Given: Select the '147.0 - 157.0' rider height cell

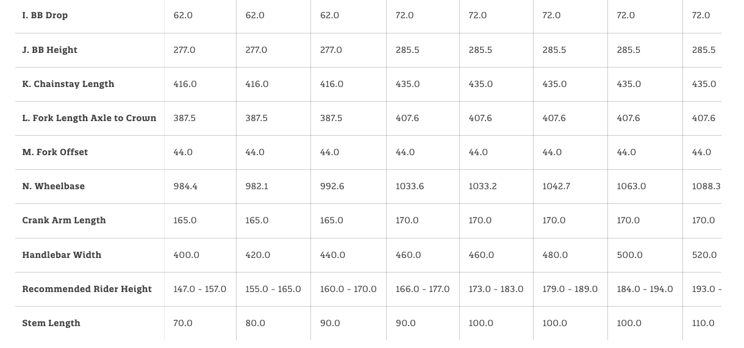Looking at the screenshot, I should [x=199, y=289].
